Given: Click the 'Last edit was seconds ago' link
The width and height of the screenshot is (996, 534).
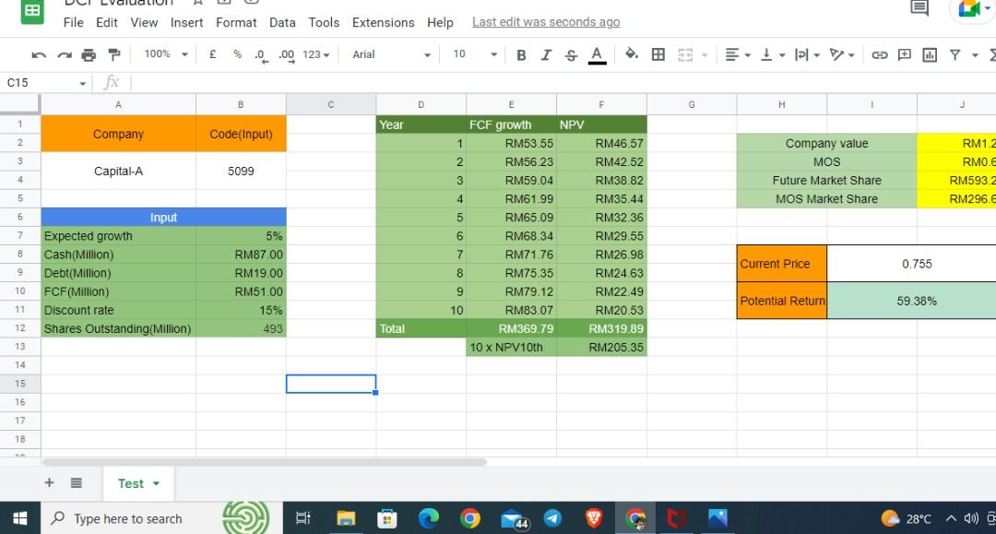Looking at the screenshot, I should [546, 22].
